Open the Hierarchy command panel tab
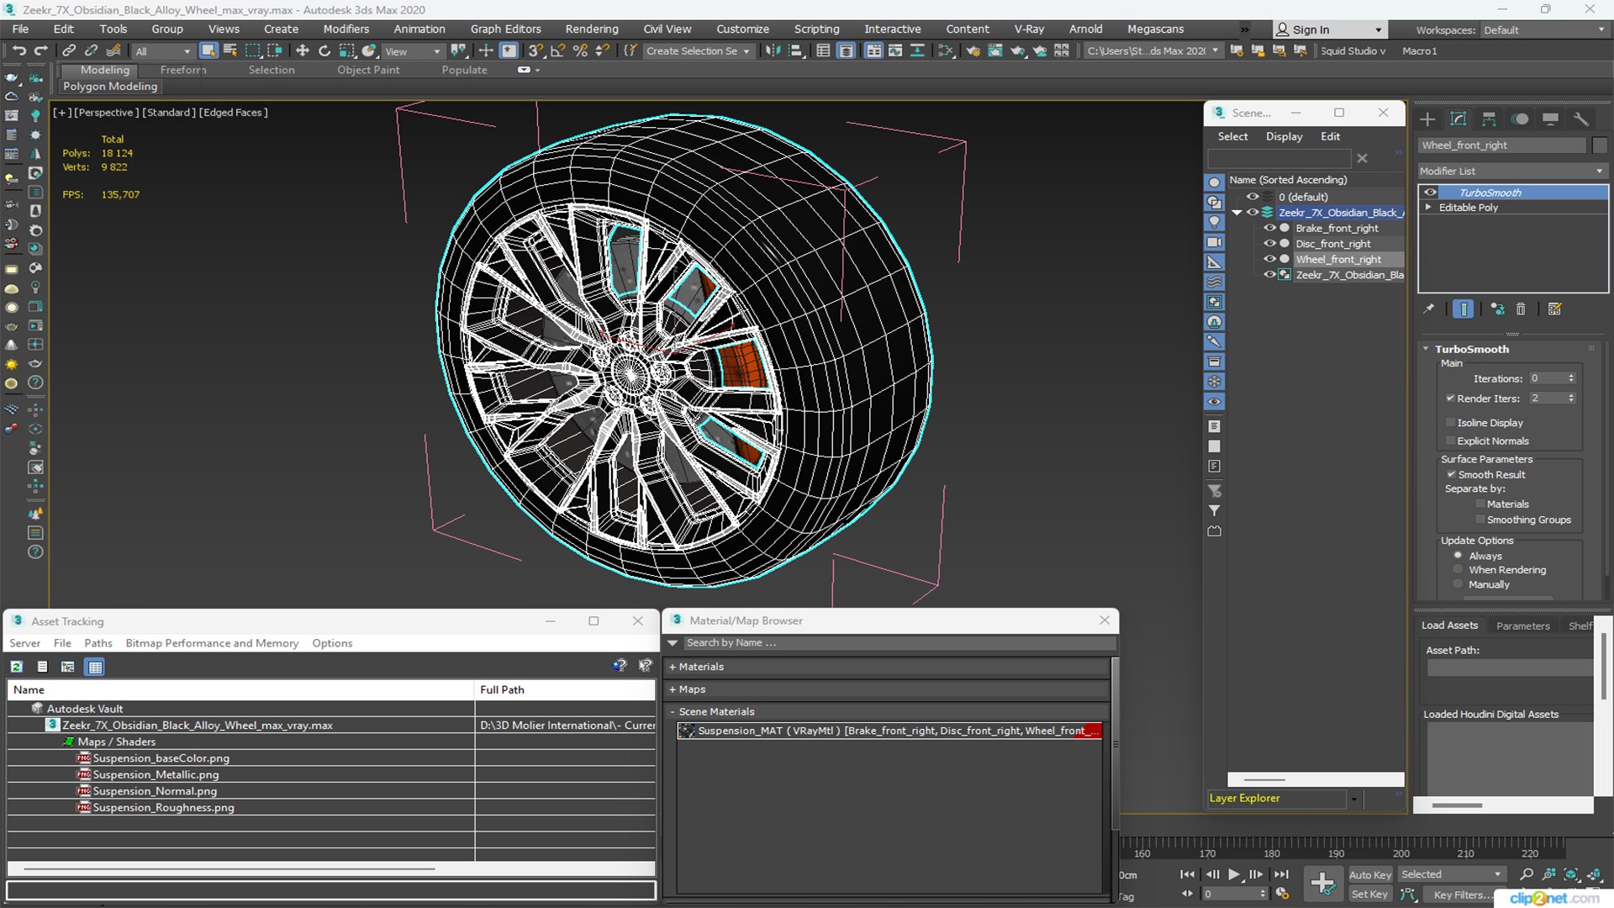 click(1489, 119)
